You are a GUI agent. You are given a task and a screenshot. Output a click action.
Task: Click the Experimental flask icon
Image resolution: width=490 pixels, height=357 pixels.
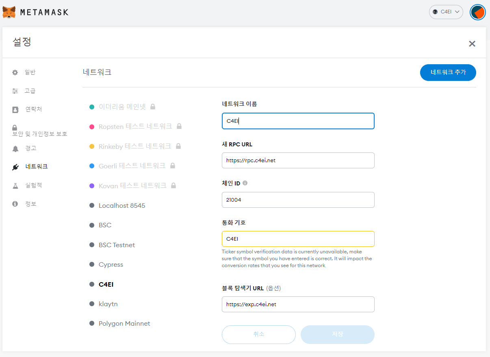coord(15,185)
